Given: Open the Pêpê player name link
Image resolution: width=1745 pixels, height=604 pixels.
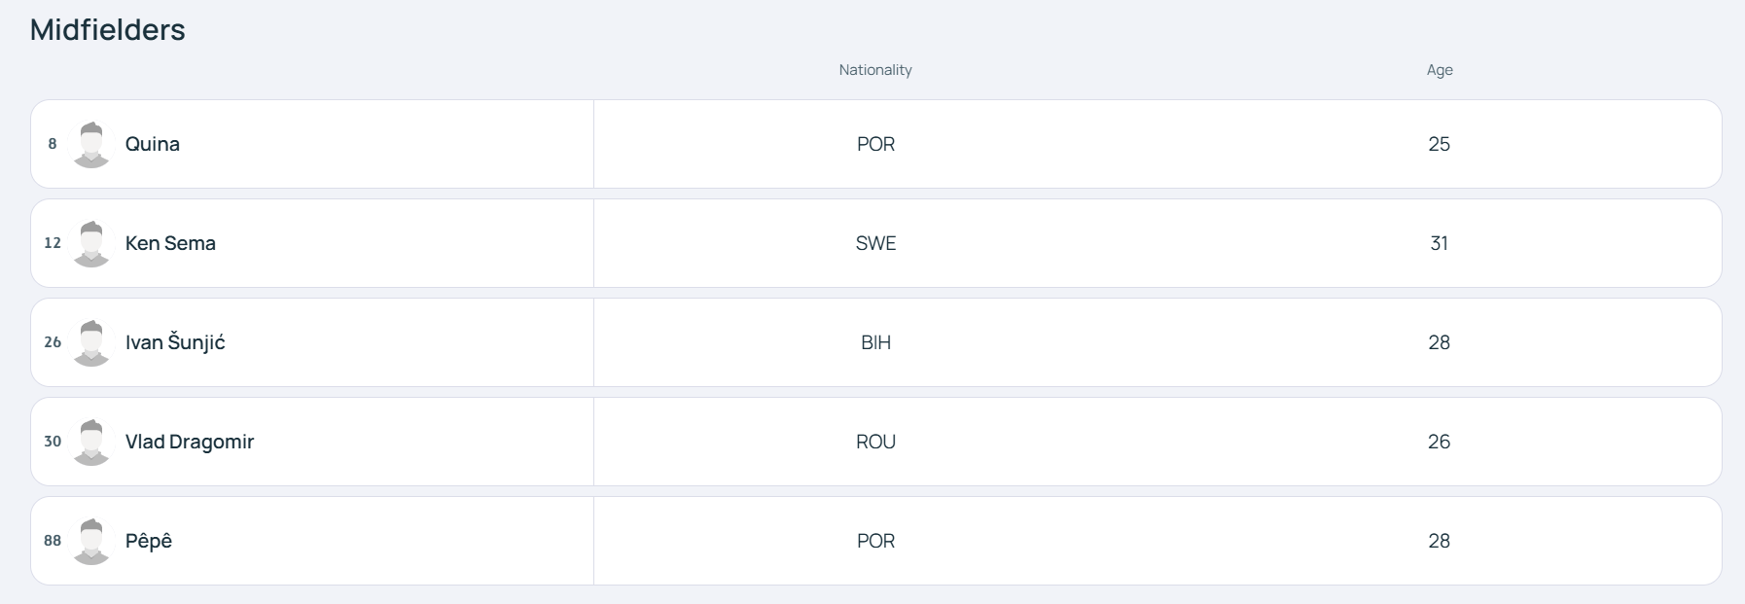Looking at the screenshot, I should tap(149, 541).
